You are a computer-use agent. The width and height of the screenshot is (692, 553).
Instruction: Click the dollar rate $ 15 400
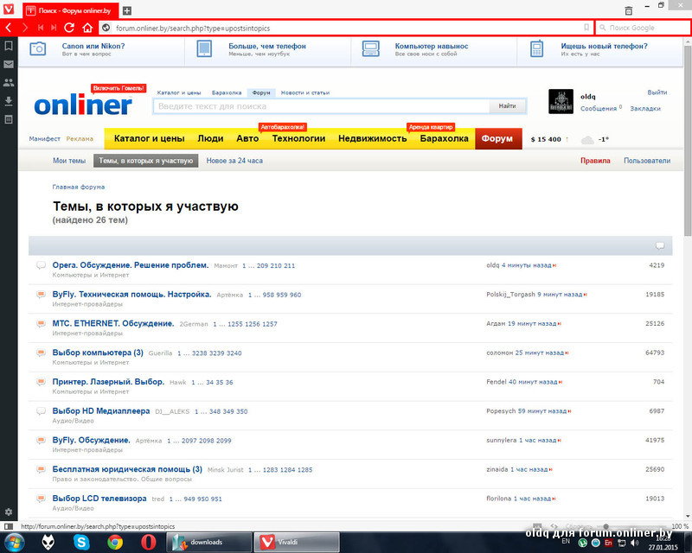pos(546,139)
